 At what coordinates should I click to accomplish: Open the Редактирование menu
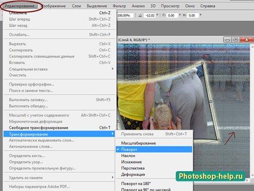point(19,6)
